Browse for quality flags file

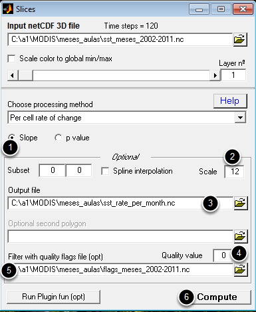(x=241, y=269)
